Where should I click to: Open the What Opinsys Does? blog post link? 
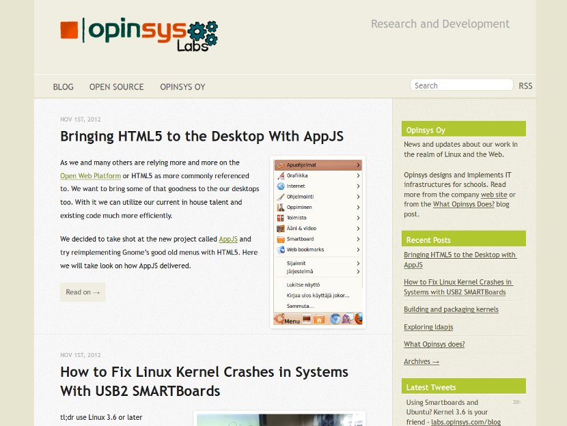(464, 205)
